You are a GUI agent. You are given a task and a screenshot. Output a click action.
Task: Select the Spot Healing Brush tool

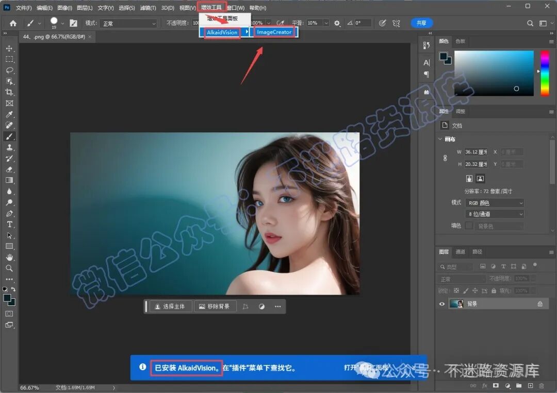(x=9, y=125)
